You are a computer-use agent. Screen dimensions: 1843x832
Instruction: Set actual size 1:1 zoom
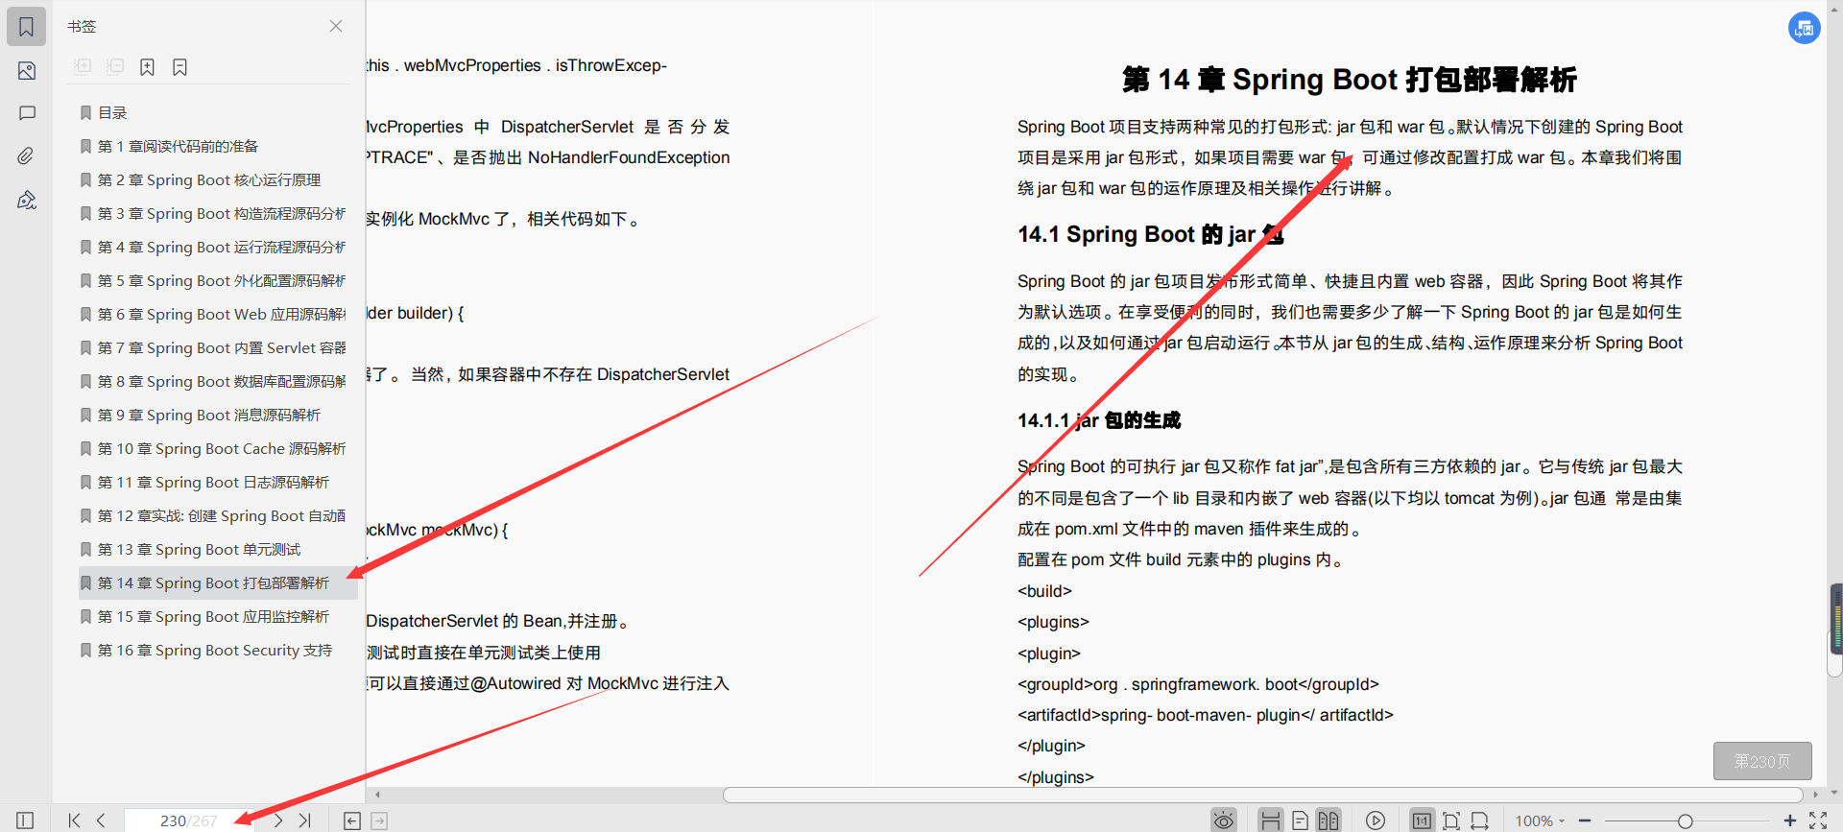pyautogui.click(x=1422, y=820)
